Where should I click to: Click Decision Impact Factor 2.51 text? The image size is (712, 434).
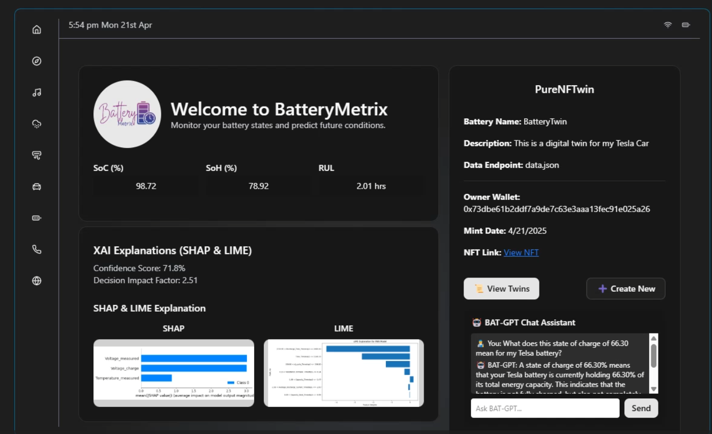click(145, 280)
